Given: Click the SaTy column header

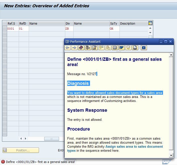Looking at the screenshot, I should [x=114, y=23].
